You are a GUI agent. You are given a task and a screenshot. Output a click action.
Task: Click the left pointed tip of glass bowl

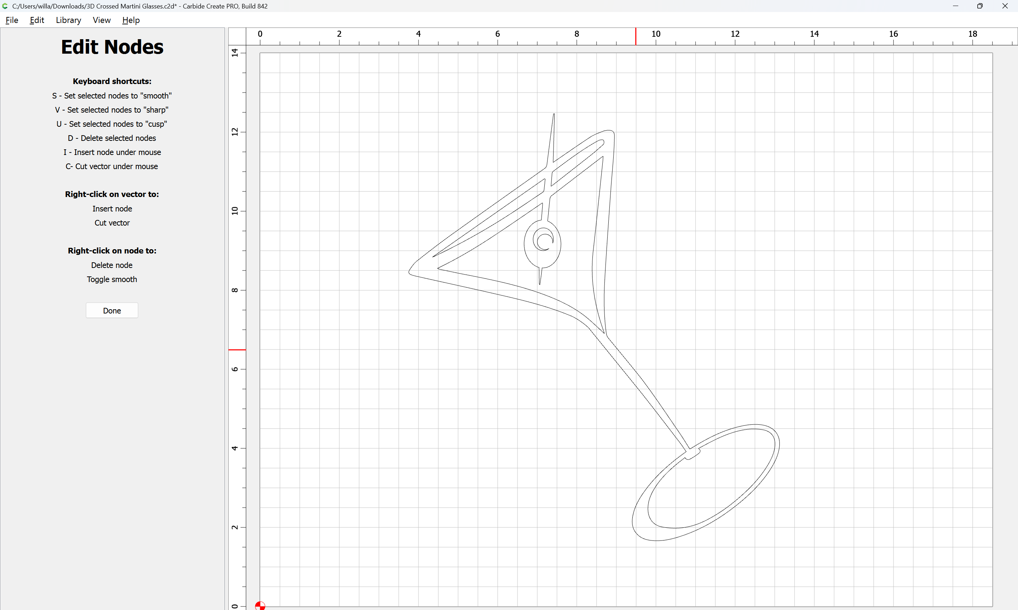409,272
